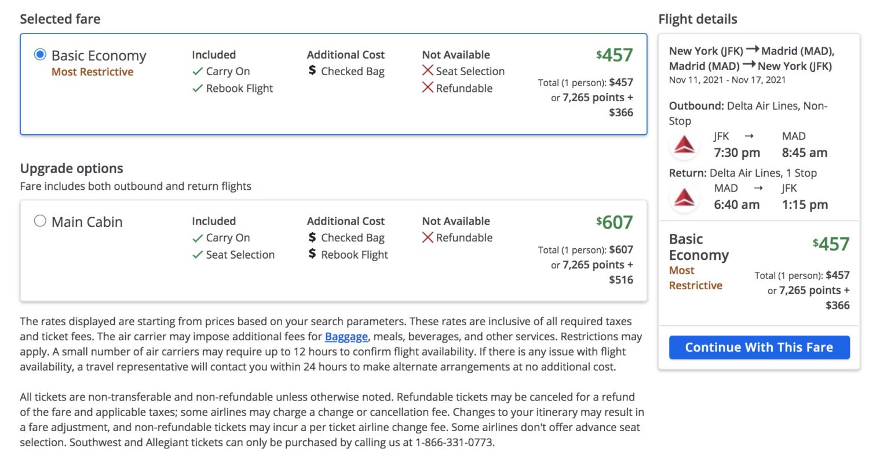Click the green checkmark beside Carry On
The height and width of the screenshot is (467, 869).
[197, 71]
